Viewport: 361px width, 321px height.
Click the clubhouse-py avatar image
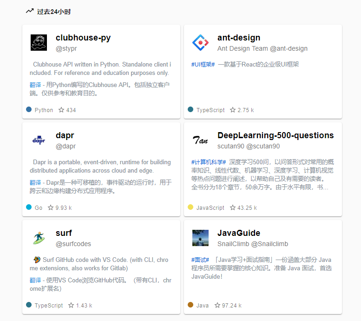click(39, 42)
